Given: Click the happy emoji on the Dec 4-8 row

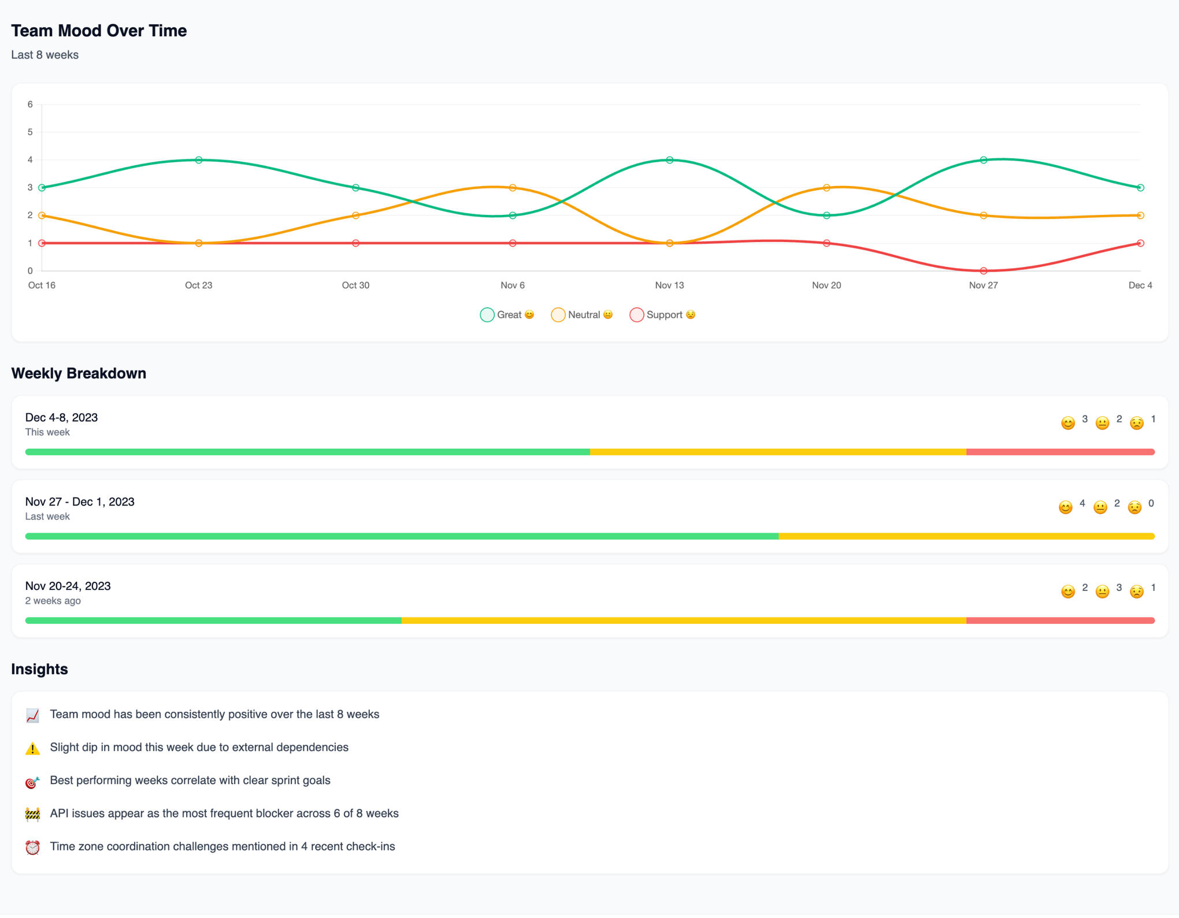Looking at the screenshot, I should pos(1067,423).
